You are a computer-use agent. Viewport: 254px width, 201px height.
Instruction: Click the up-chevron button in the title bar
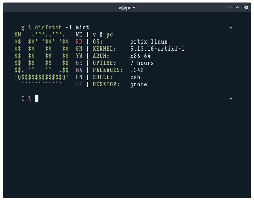tap(238, 7)
